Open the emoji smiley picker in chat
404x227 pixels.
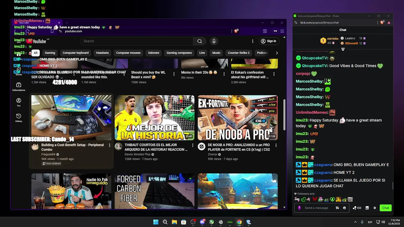pyautogui.click(x=344, y=208)
